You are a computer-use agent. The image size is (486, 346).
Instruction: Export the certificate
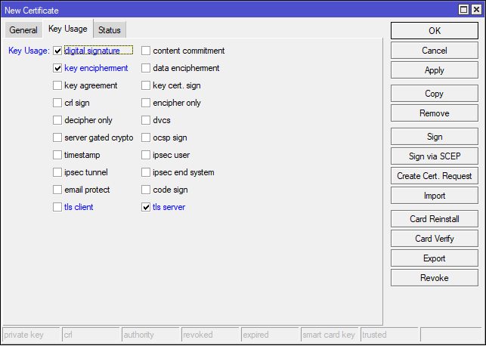435,258
